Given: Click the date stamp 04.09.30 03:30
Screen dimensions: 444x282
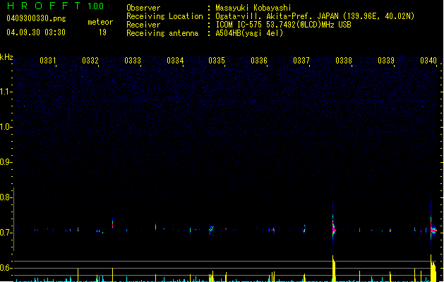Looking at the screenshot, I should coord(36,32).
